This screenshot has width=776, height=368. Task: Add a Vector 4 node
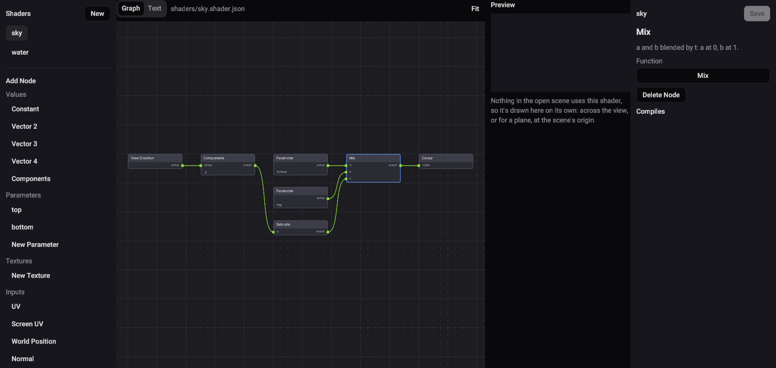24,161
